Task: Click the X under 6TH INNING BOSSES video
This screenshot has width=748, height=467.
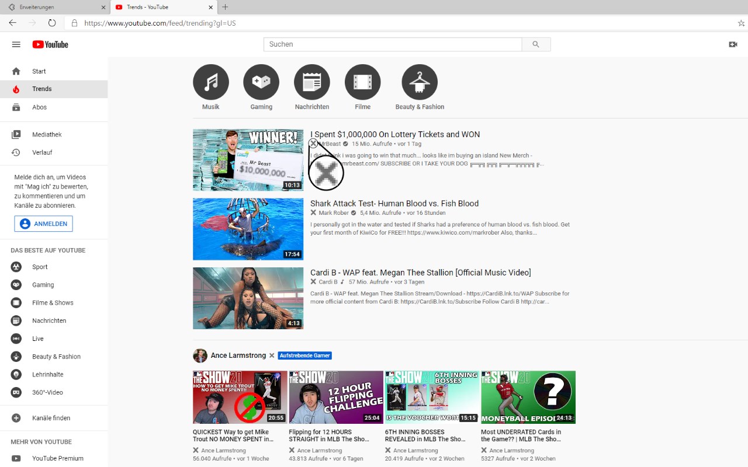Action: [388, 451]
